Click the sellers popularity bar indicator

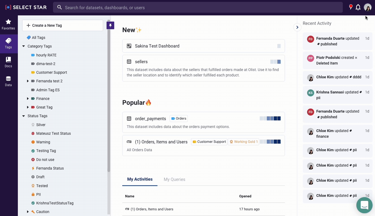click(275, 62)
